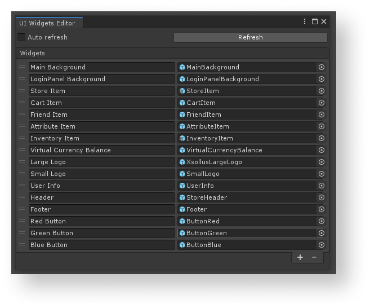
Task: Grab the drag handle of Friend Item row
Action: [x=23, y=115]
